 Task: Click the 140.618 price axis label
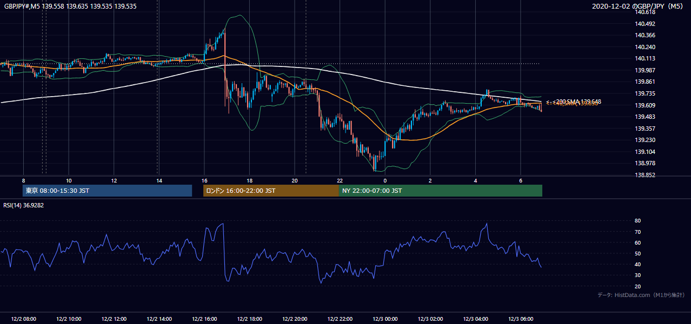(645, 12)
